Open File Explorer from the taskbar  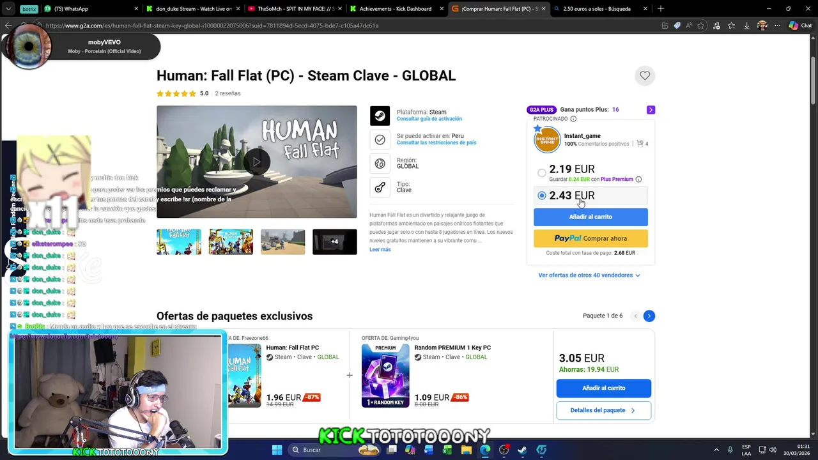pyautogui.click(x=467, y=450)
